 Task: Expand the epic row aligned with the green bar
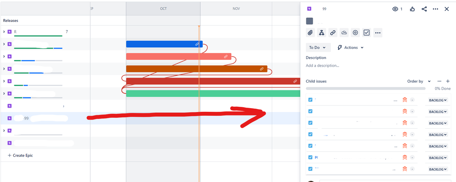(4, 94)
